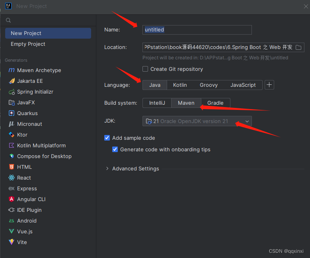
Task: Click the Angular CLI icon
Action: click(12, 199)
